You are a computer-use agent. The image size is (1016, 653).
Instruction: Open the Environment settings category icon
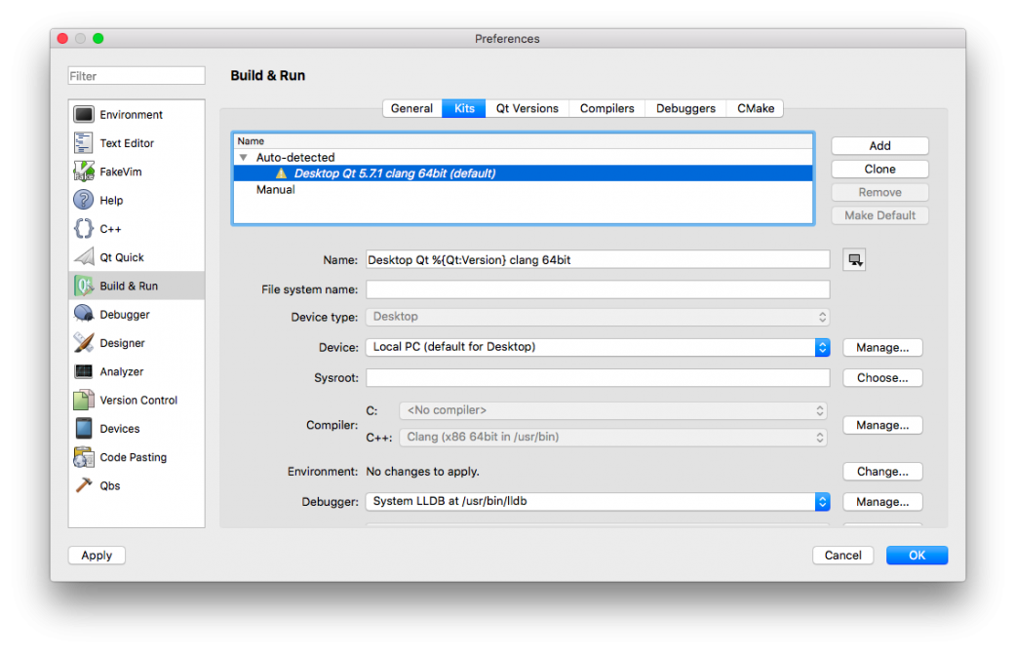(x=84, y=115)
